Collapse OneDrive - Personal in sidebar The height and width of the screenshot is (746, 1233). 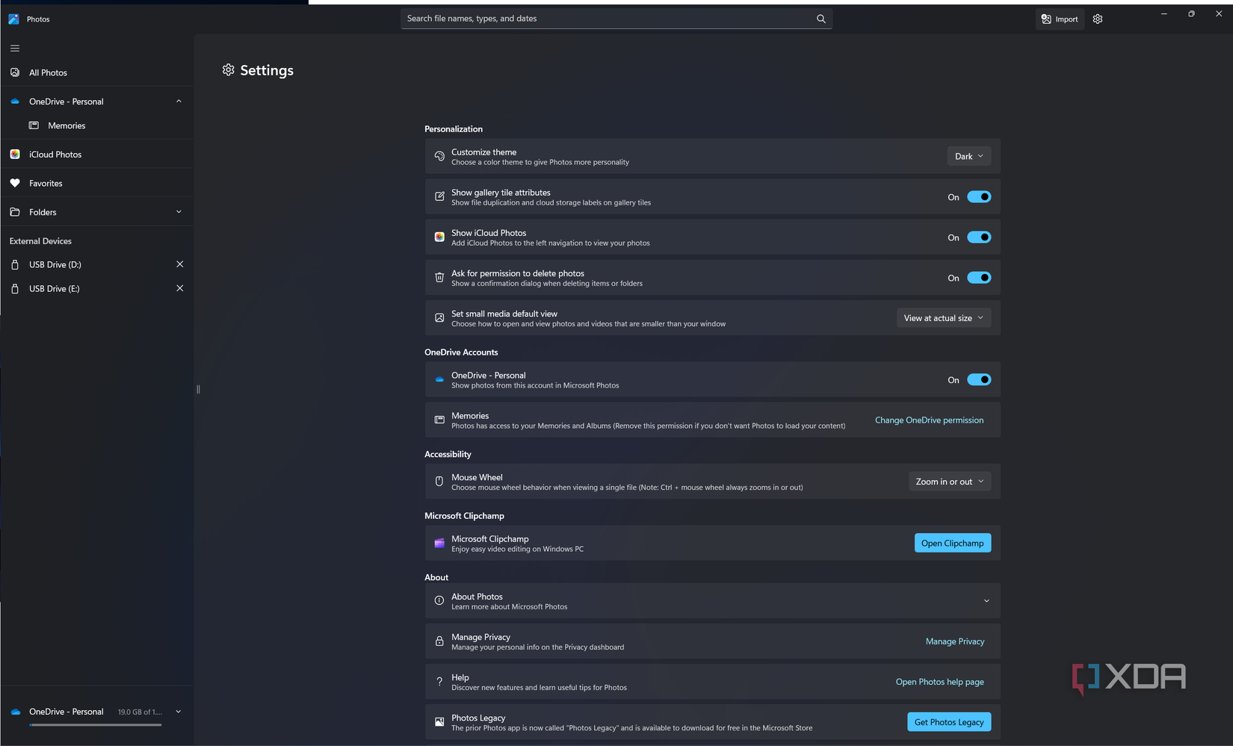click(179, 102)
